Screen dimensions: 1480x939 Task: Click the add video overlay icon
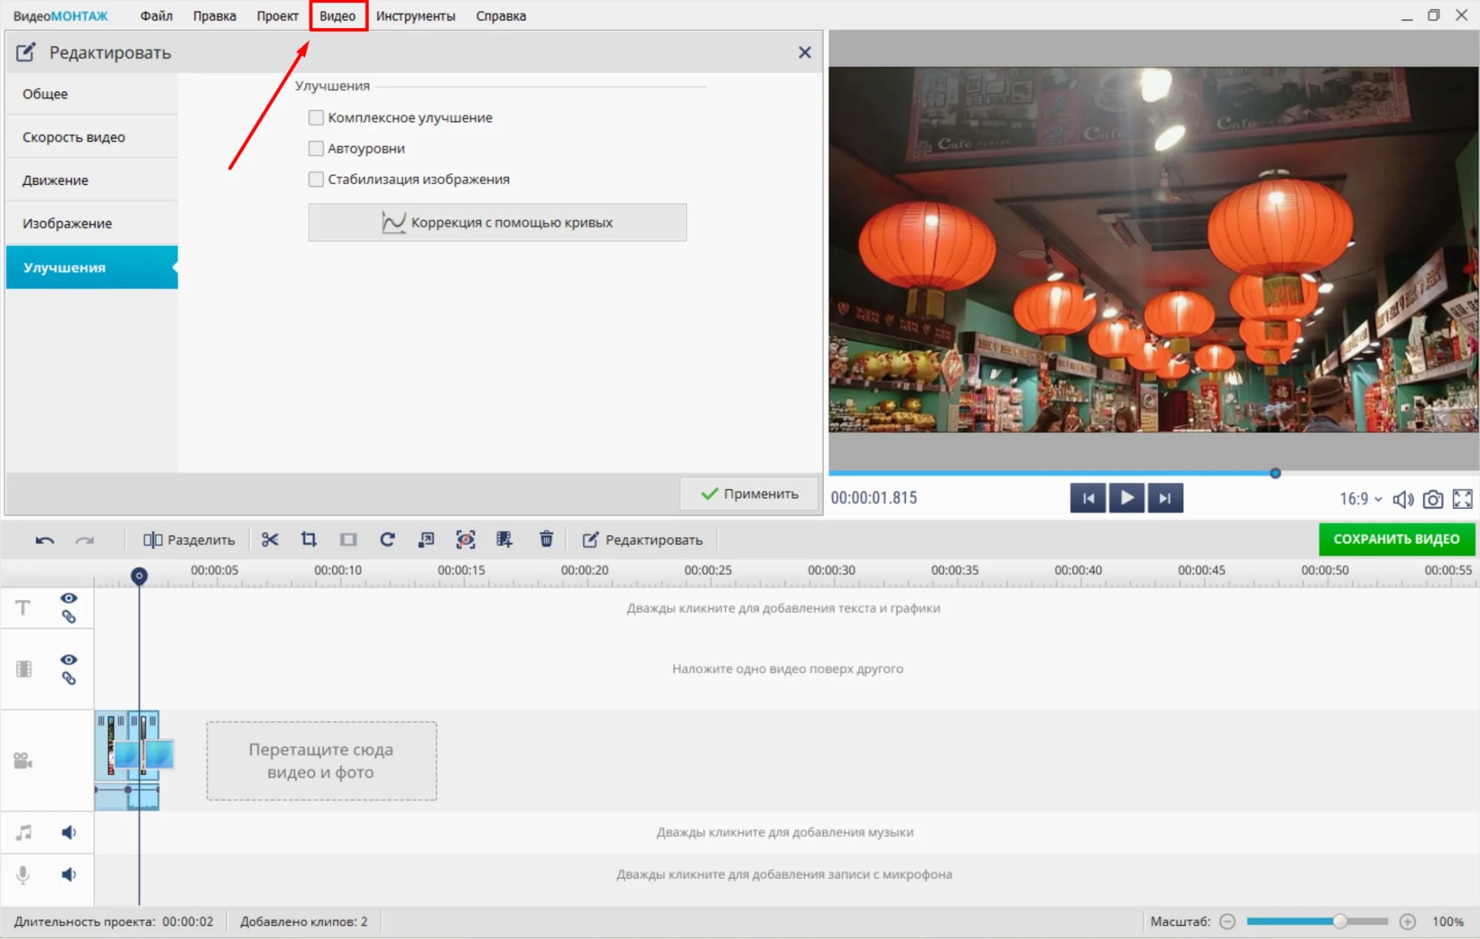[x=505, y=539]
